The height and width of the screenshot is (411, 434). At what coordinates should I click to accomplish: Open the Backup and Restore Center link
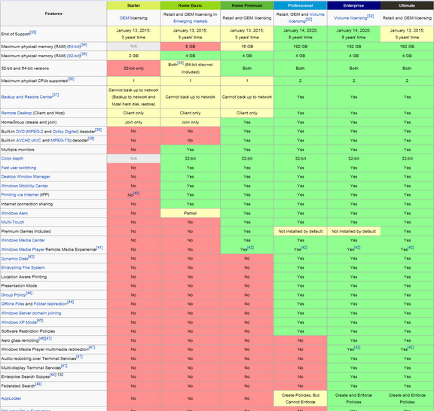pyautogui.click(x=26, y=97)
